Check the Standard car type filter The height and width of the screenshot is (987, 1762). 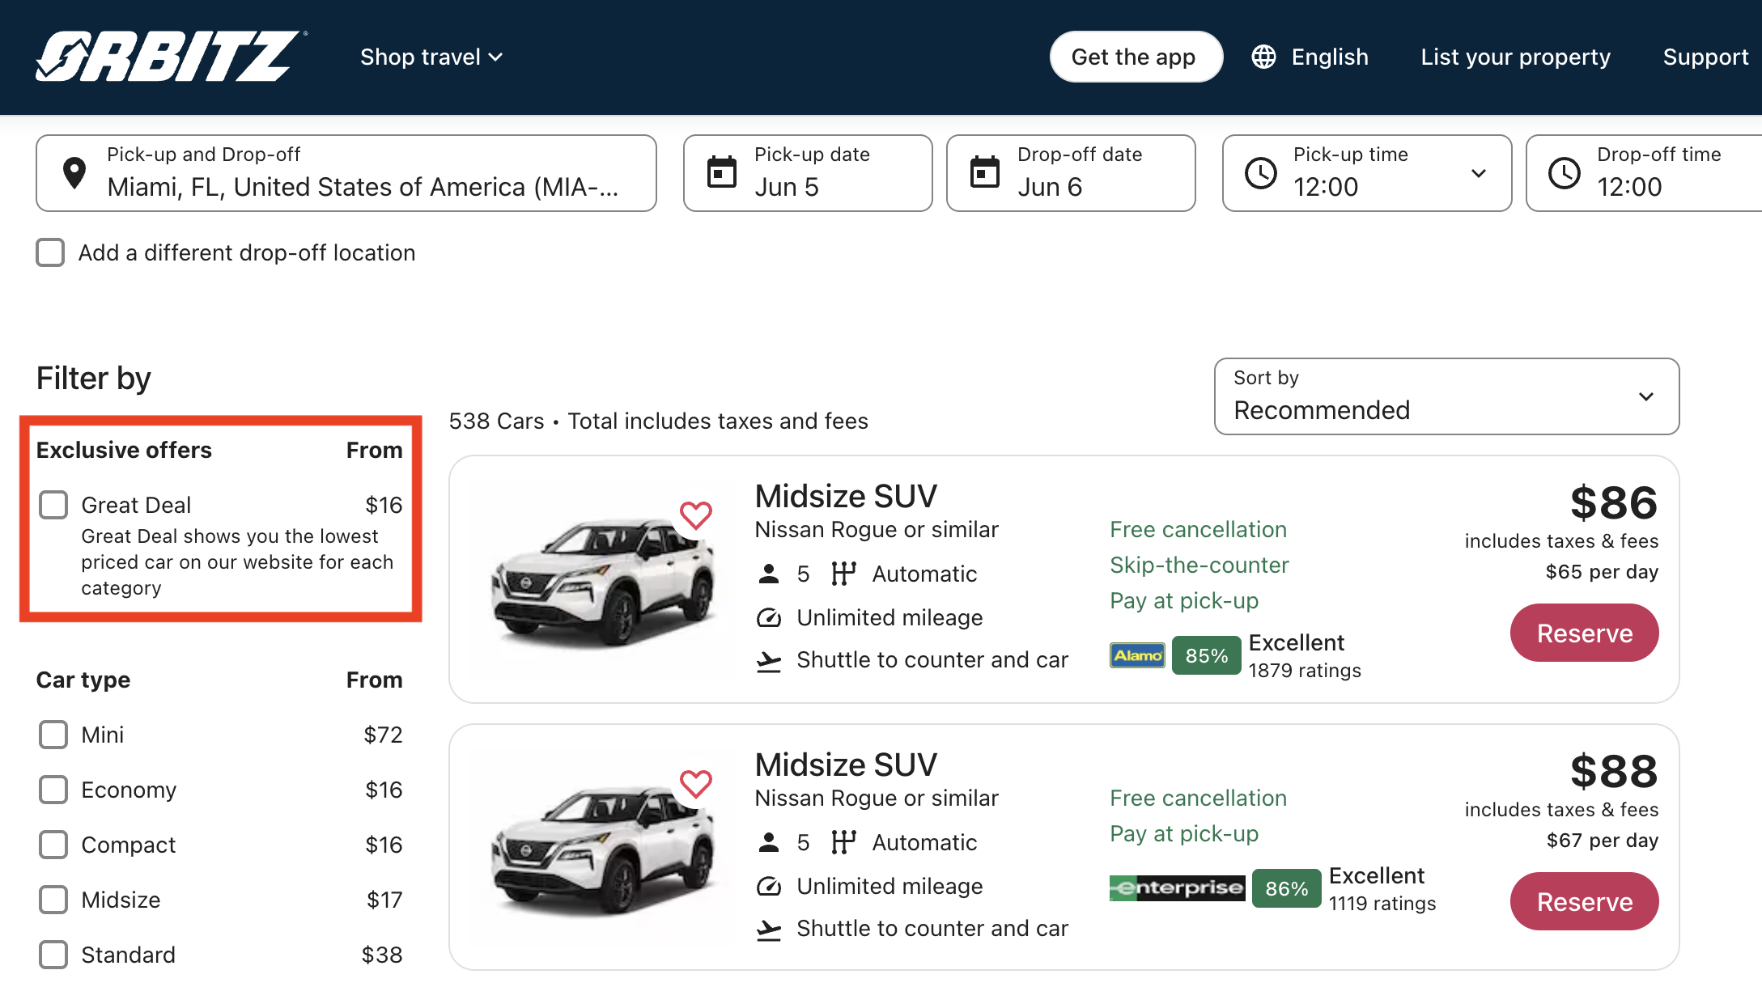coord(53,955)
